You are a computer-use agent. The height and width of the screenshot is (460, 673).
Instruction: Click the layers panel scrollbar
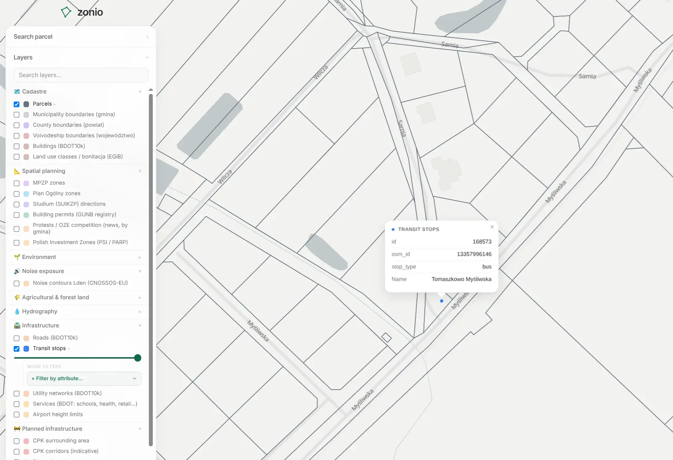tap(151, 270)
